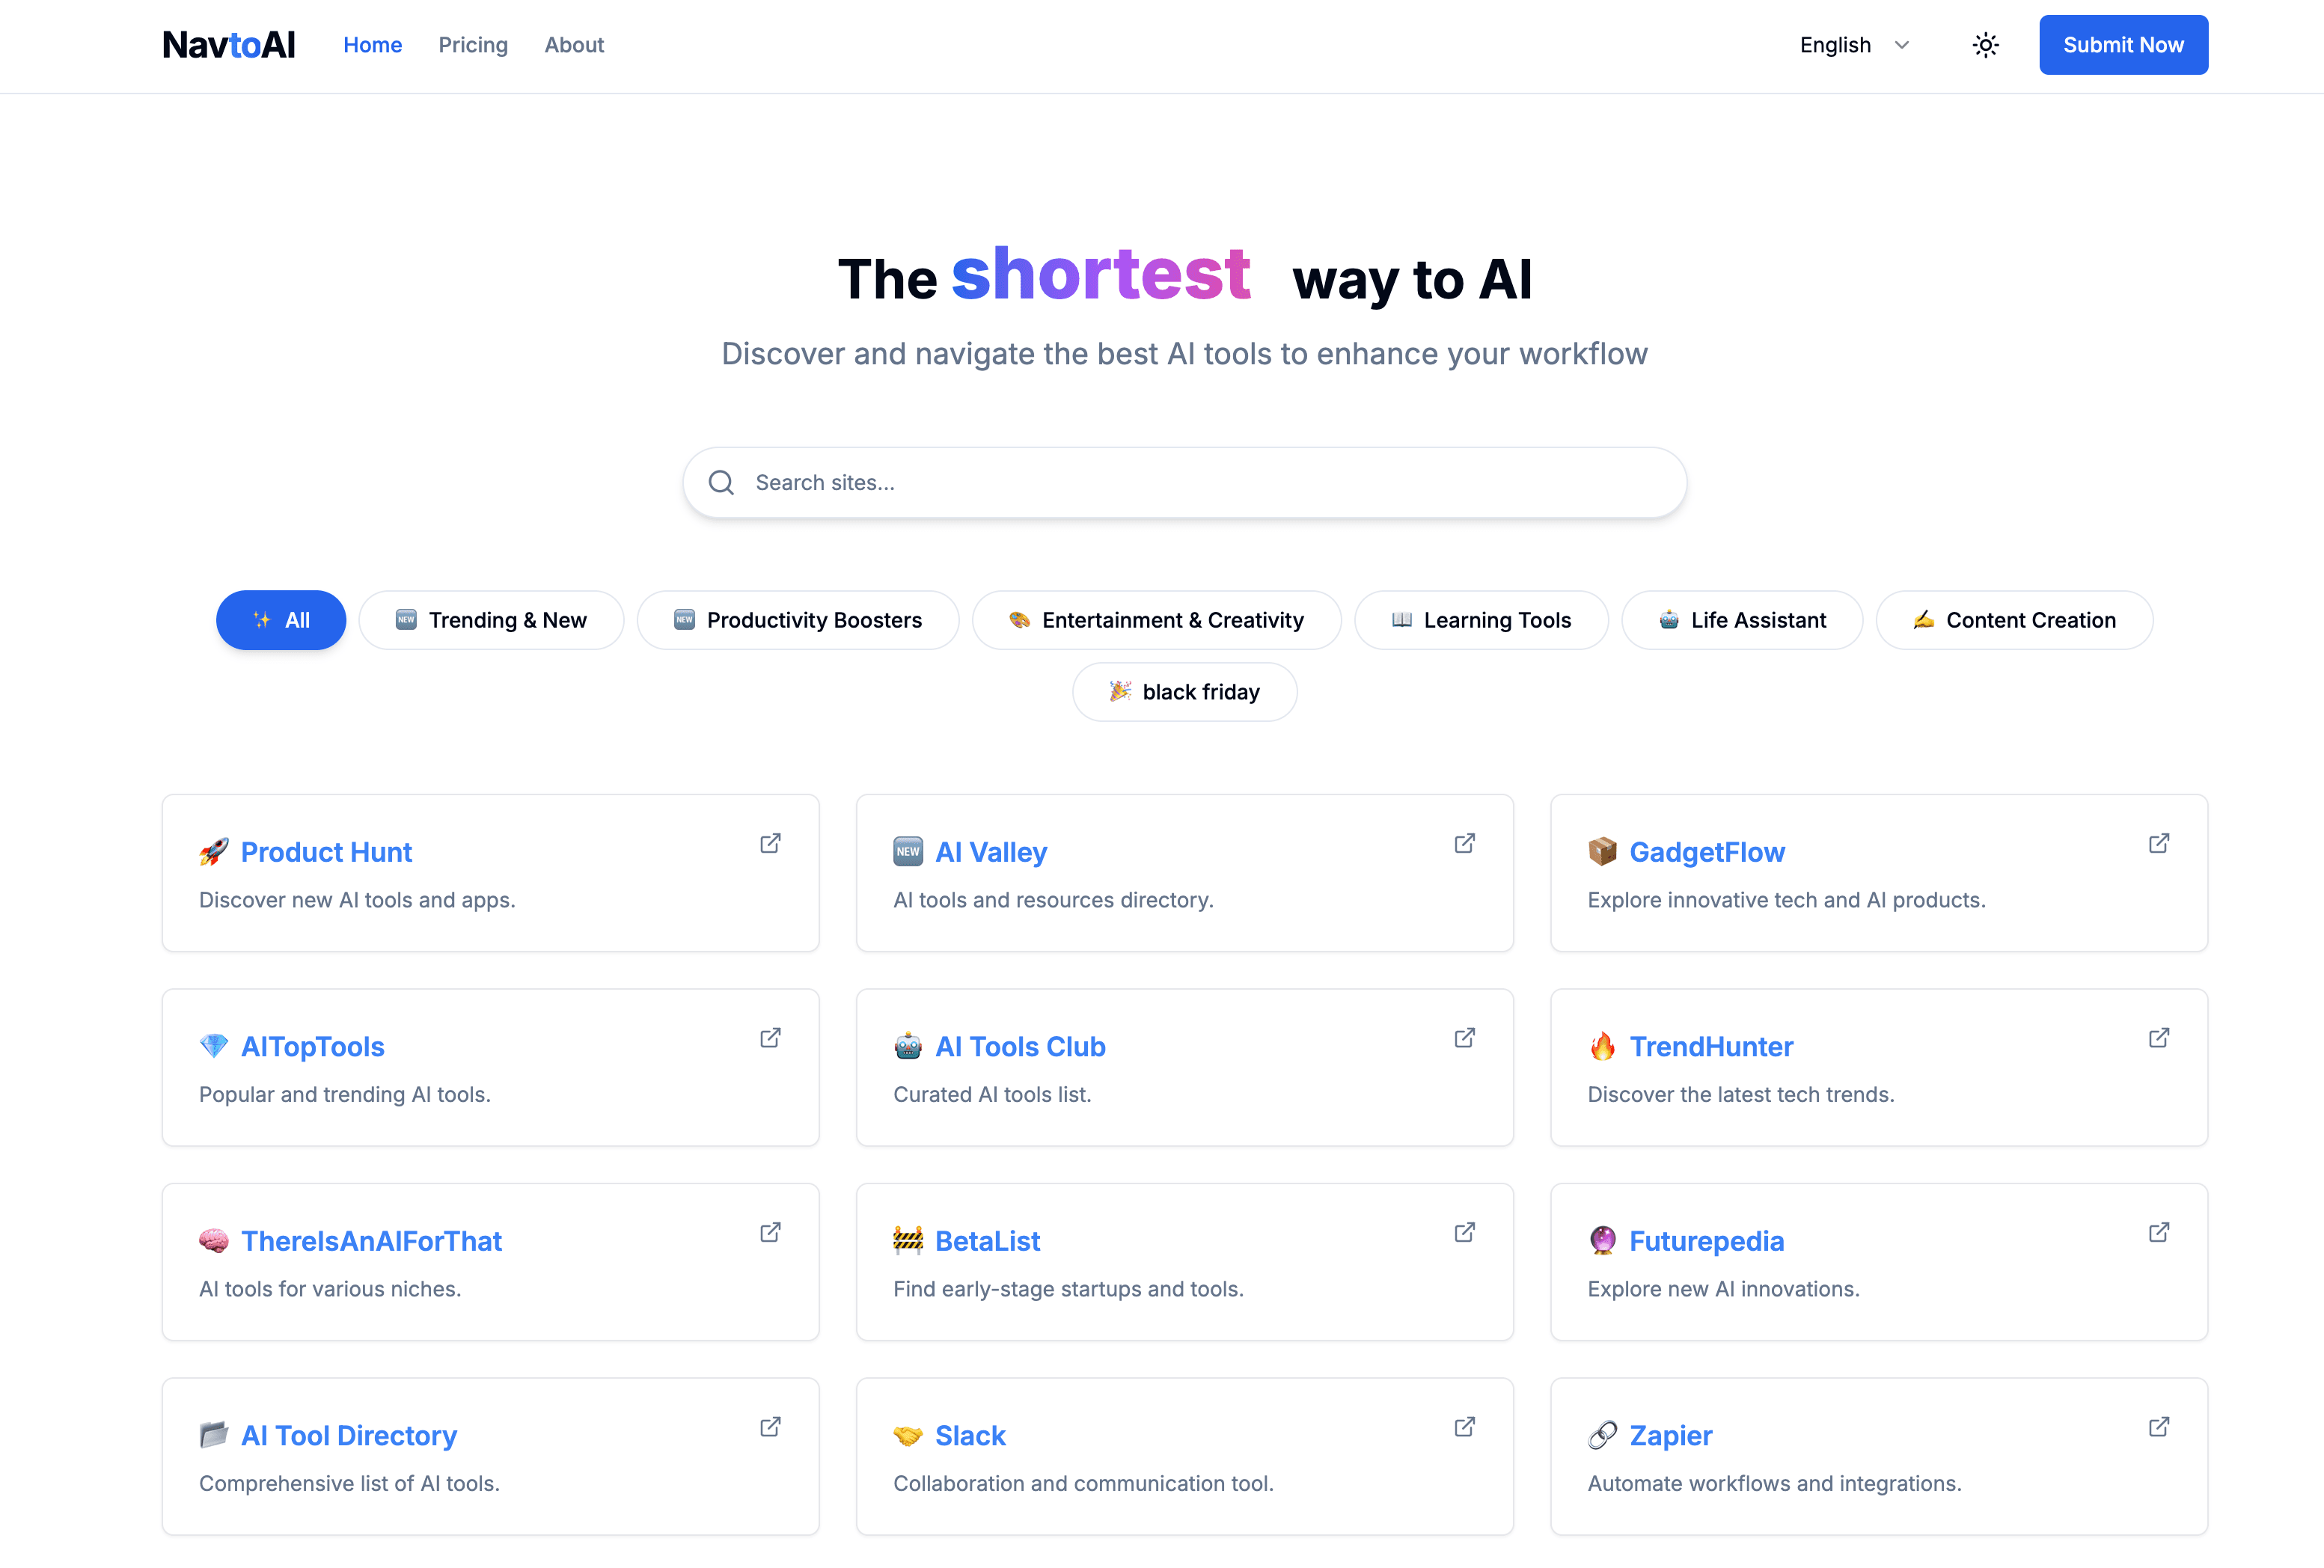
Task: Click text 'Explore new AI innovations.'
Action: (x=1724, y=1289)
